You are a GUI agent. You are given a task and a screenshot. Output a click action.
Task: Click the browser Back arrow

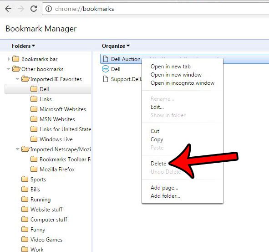pos(8,9)
